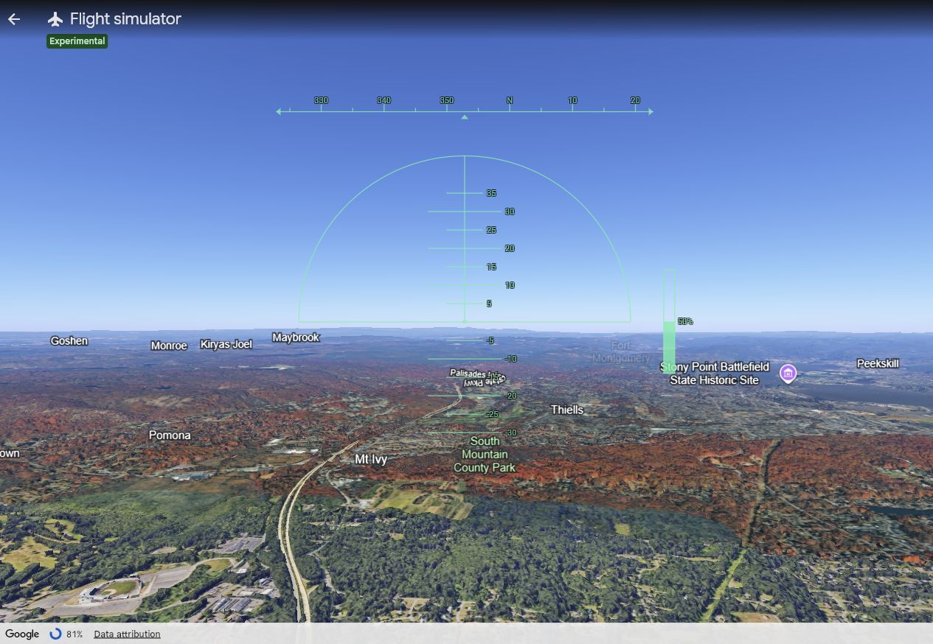Click the 330 heading mark on compass

321,100
